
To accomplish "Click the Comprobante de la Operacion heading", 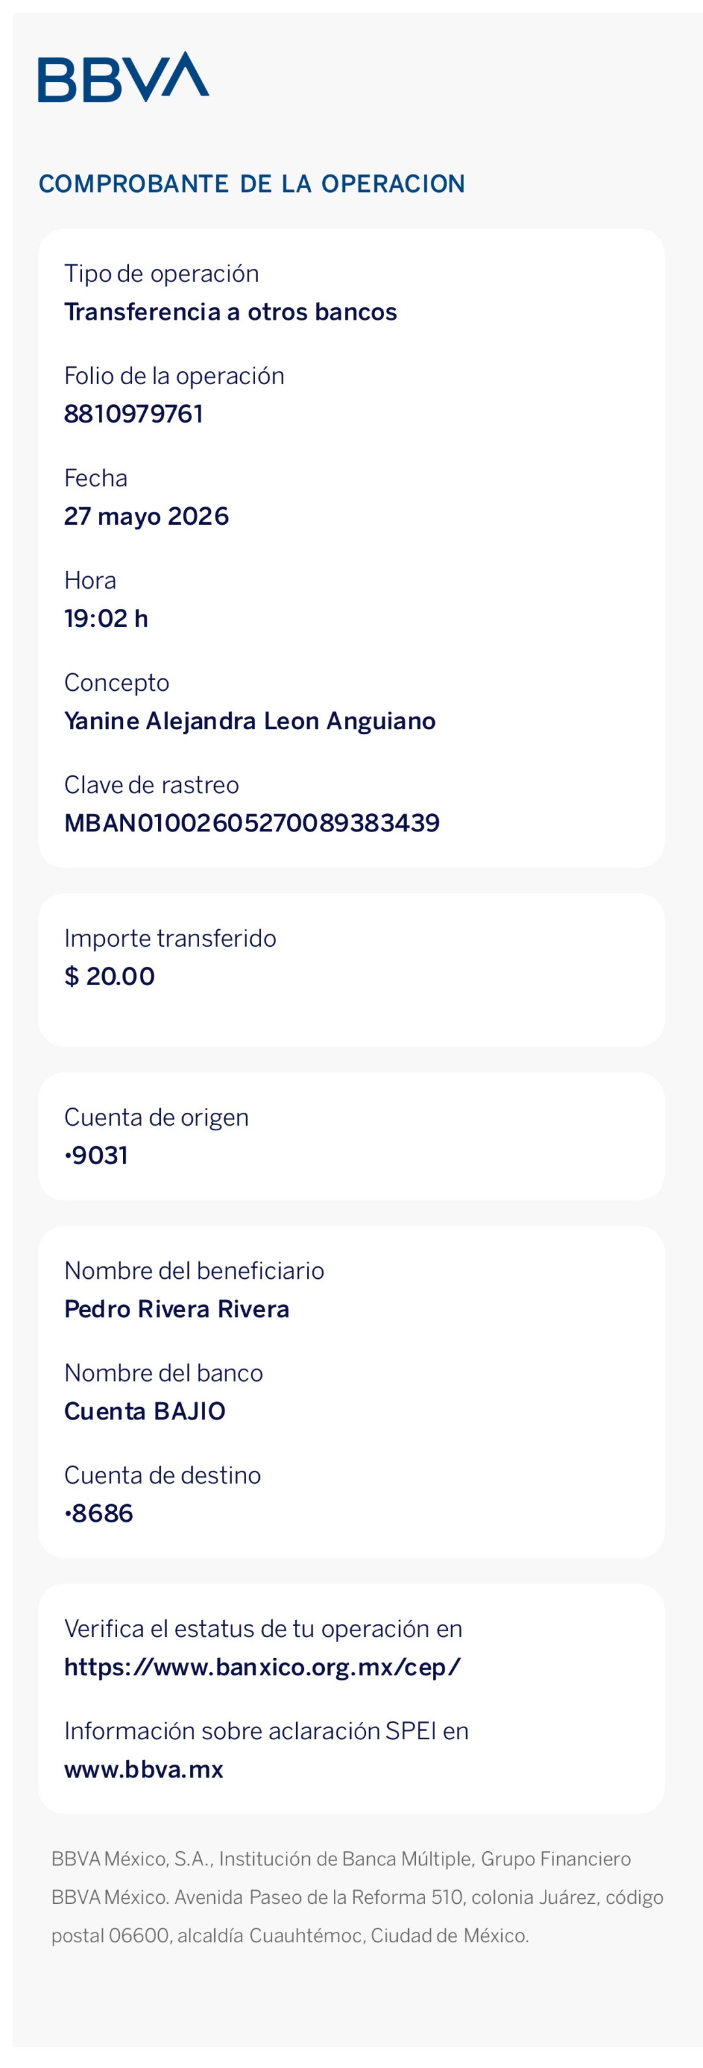I will [252, 184].
